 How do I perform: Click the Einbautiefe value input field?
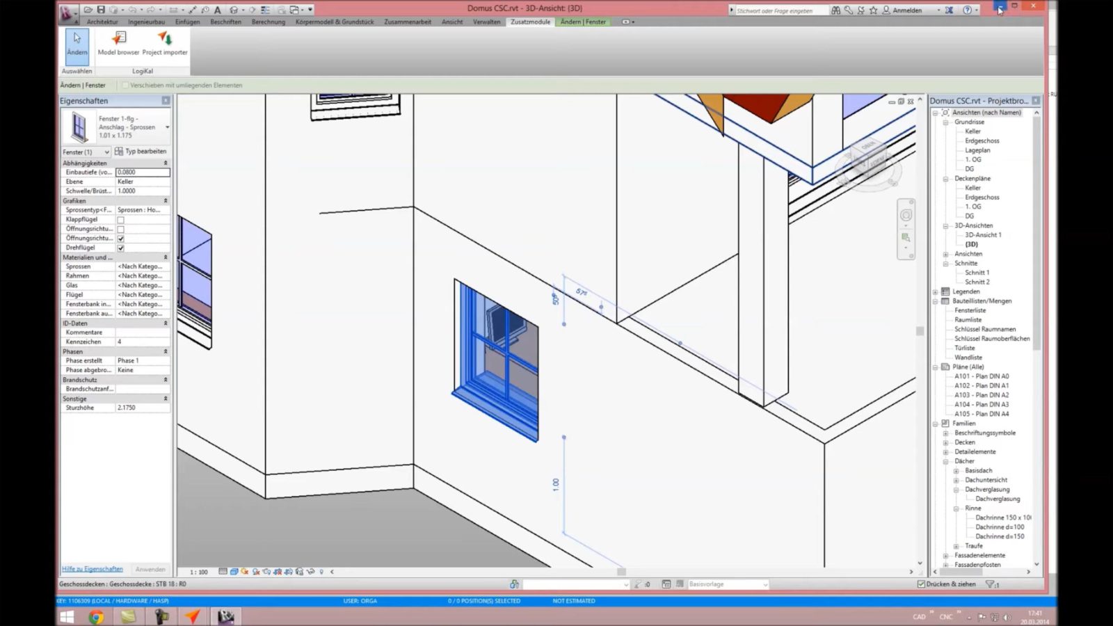(142, 172)
